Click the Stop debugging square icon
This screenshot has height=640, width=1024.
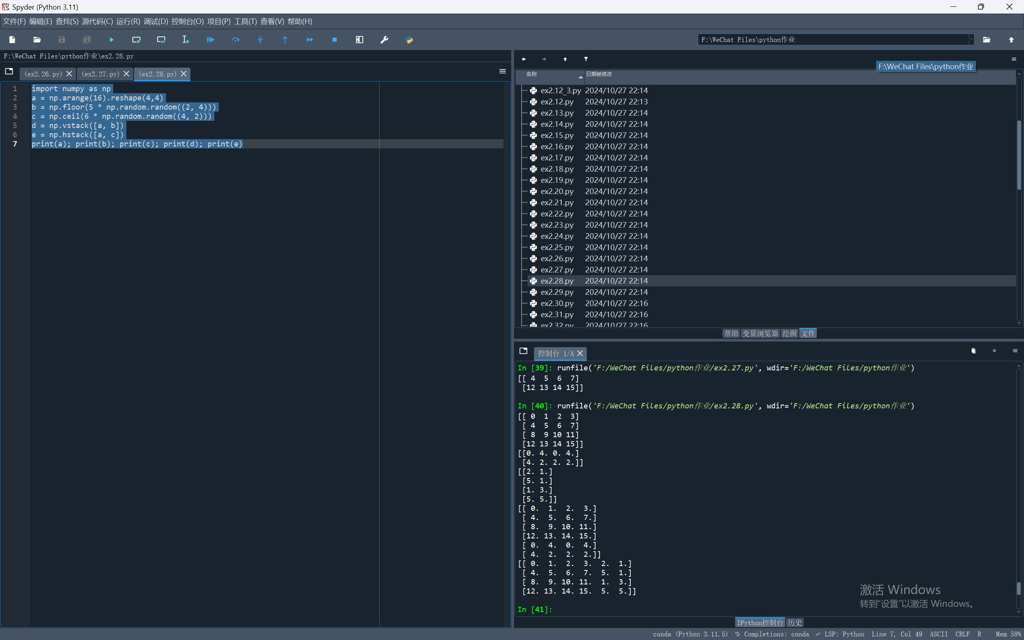click(334, 40)
